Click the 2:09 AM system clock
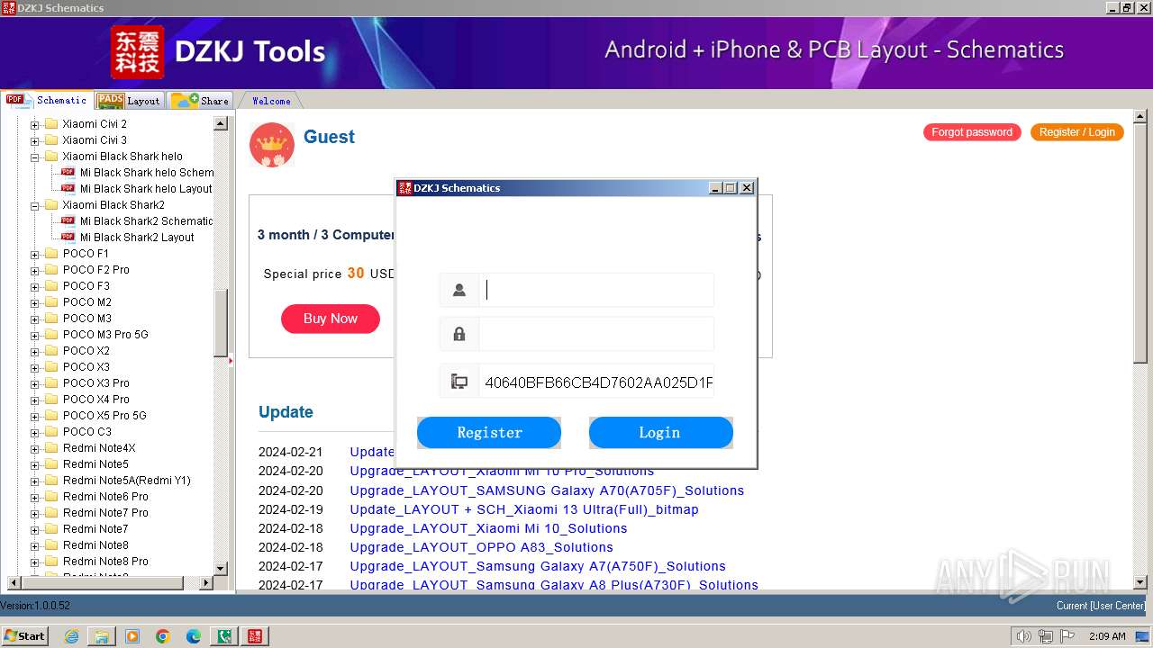Screen dimensions: 1153x648 (1107, 636)
